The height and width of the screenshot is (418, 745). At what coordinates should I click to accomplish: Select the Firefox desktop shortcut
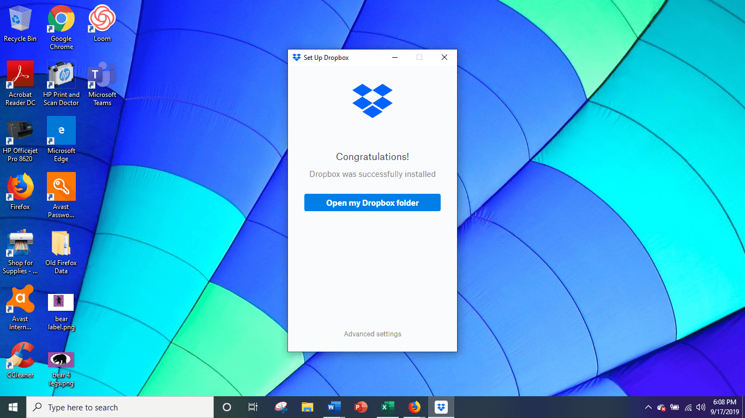(20, 192)
